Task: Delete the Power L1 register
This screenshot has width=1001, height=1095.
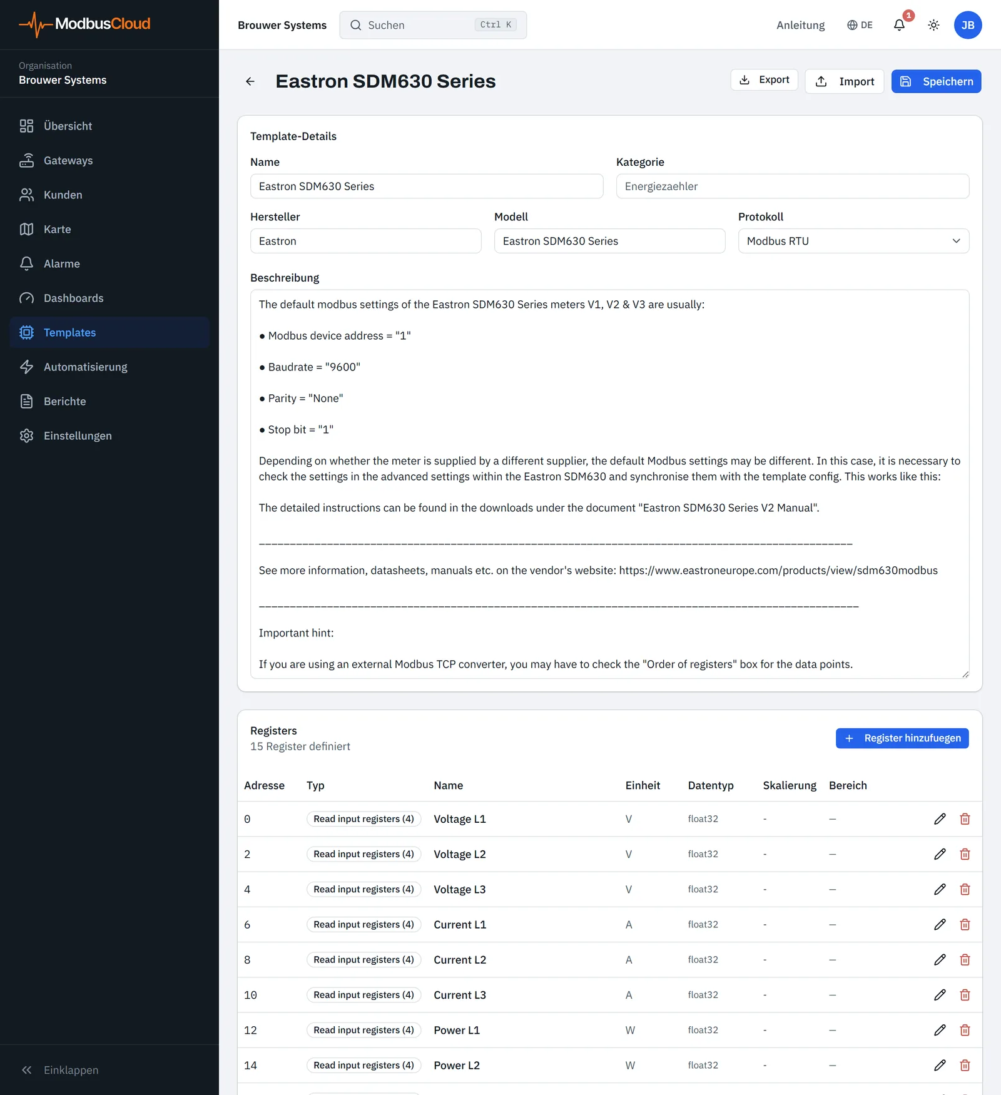Action: click(x=965, y=1030)
